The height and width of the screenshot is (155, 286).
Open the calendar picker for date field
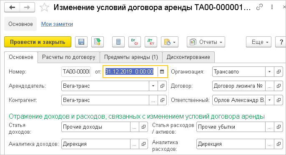tap(162, 72)
